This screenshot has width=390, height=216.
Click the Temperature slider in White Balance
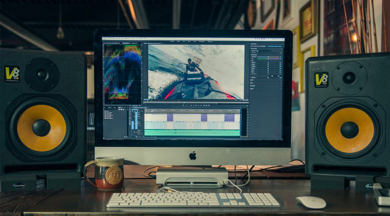pyautogui.click(x=268, y=57)
